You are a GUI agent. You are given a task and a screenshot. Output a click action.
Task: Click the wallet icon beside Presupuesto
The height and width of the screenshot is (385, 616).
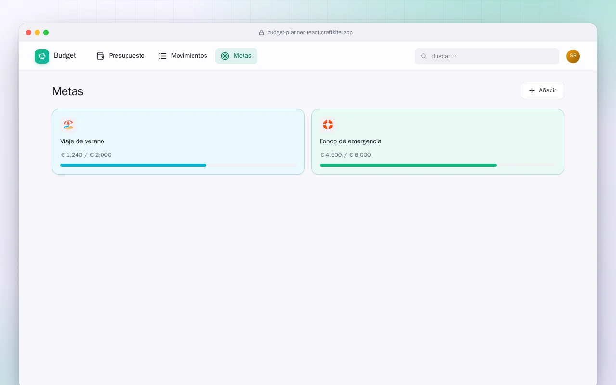[x=101, y=56]
